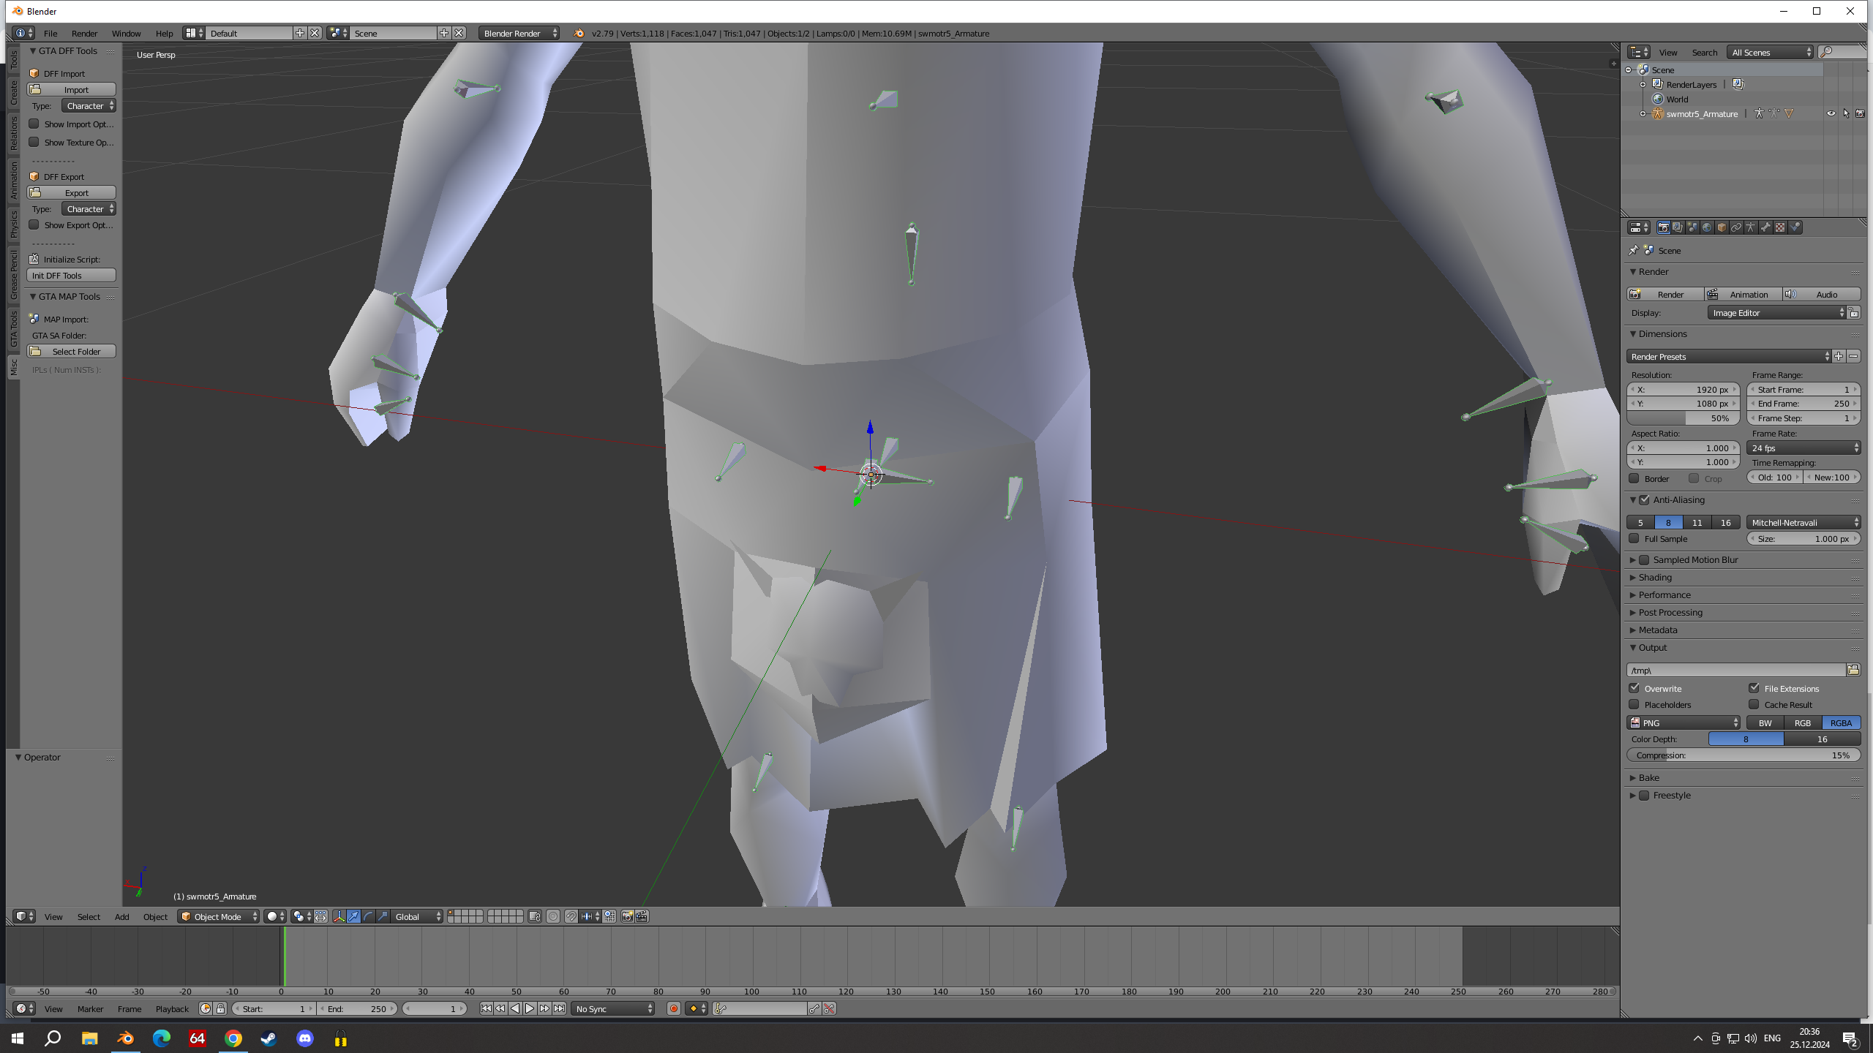The image size is (1873, 1053).
Task: Click the keyframe record button
Action: [x=674, y=1008]
